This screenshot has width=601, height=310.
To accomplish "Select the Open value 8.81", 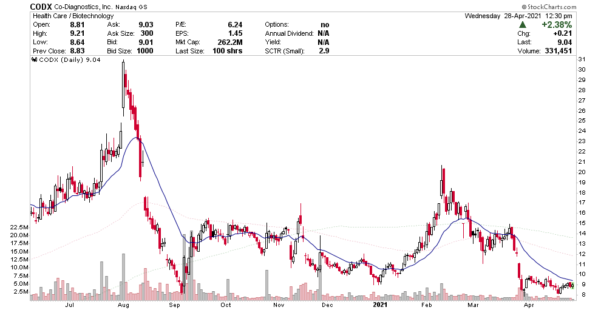I will (78, 24).
